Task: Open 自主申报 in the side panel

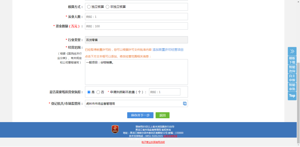Action: click(x=292, y=78)
